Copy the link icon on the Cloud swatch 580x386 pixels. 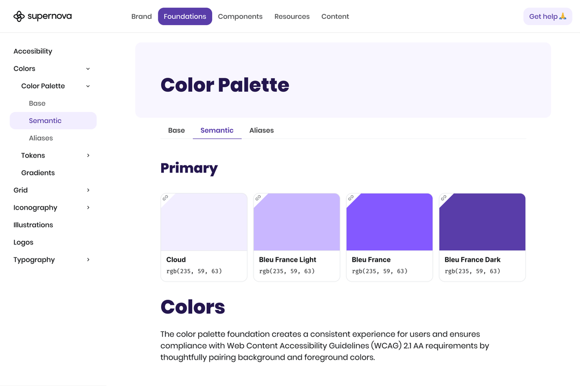[165, 197]
